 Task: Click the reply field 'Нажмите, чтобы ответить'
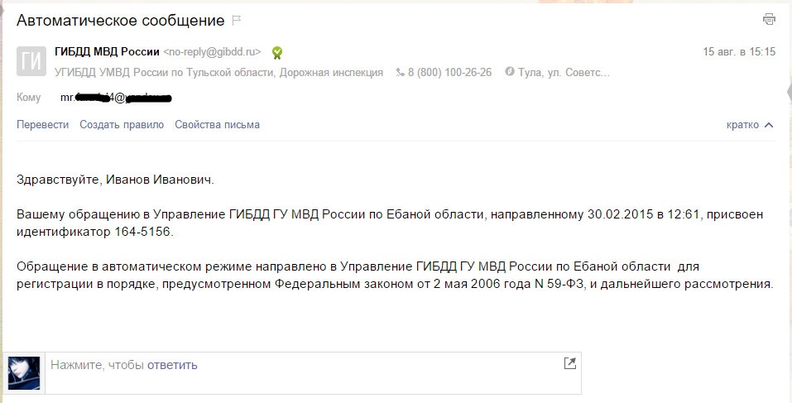pyautogui.click(x=124, y=365)
